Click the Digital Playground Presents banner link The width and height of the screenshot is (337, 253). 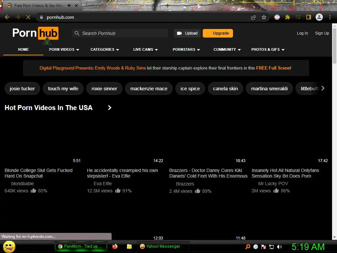click(x=66, y=68)
